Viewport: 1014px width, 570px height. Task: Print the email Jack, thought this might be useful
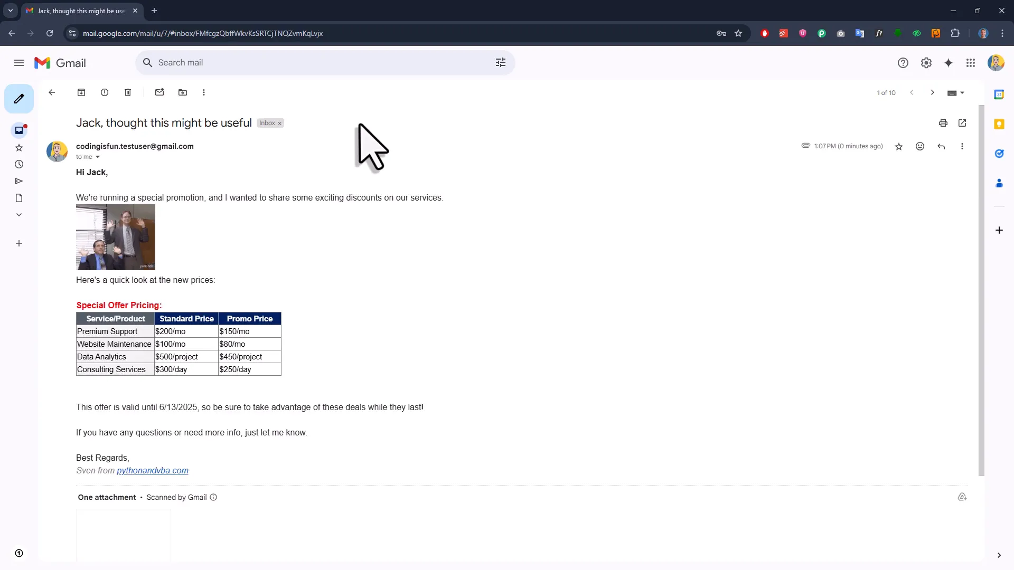tap(943, 123)
